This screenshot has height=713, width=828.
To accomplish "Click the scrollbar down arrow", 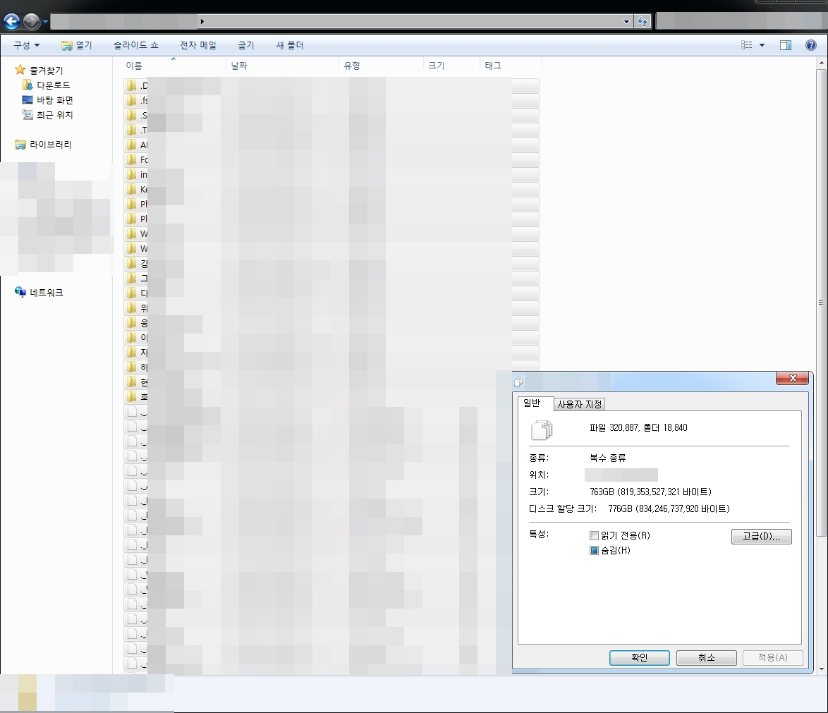I will pyautogui.click(x=821, y=669).
